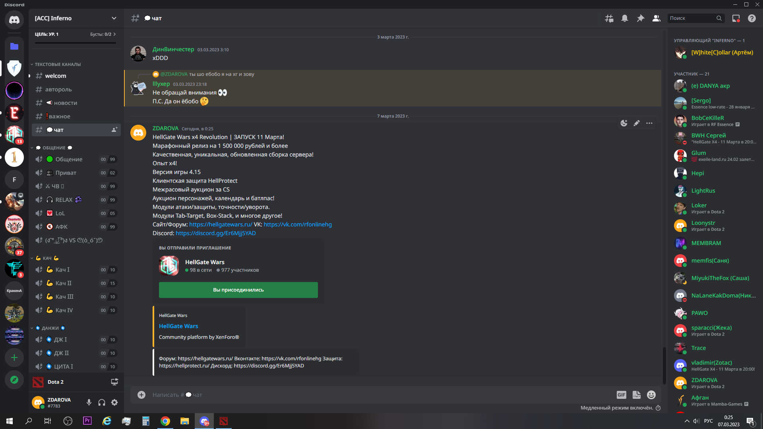Open Windows Start menu

[x=10, y=421]
